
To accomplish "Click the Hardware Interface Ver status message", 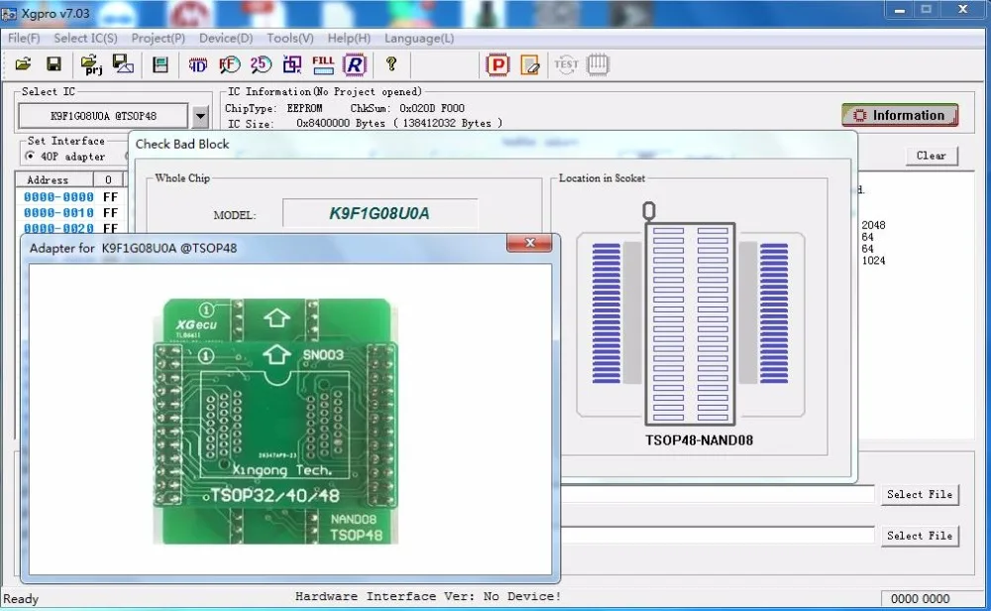I will click(428, 596).
